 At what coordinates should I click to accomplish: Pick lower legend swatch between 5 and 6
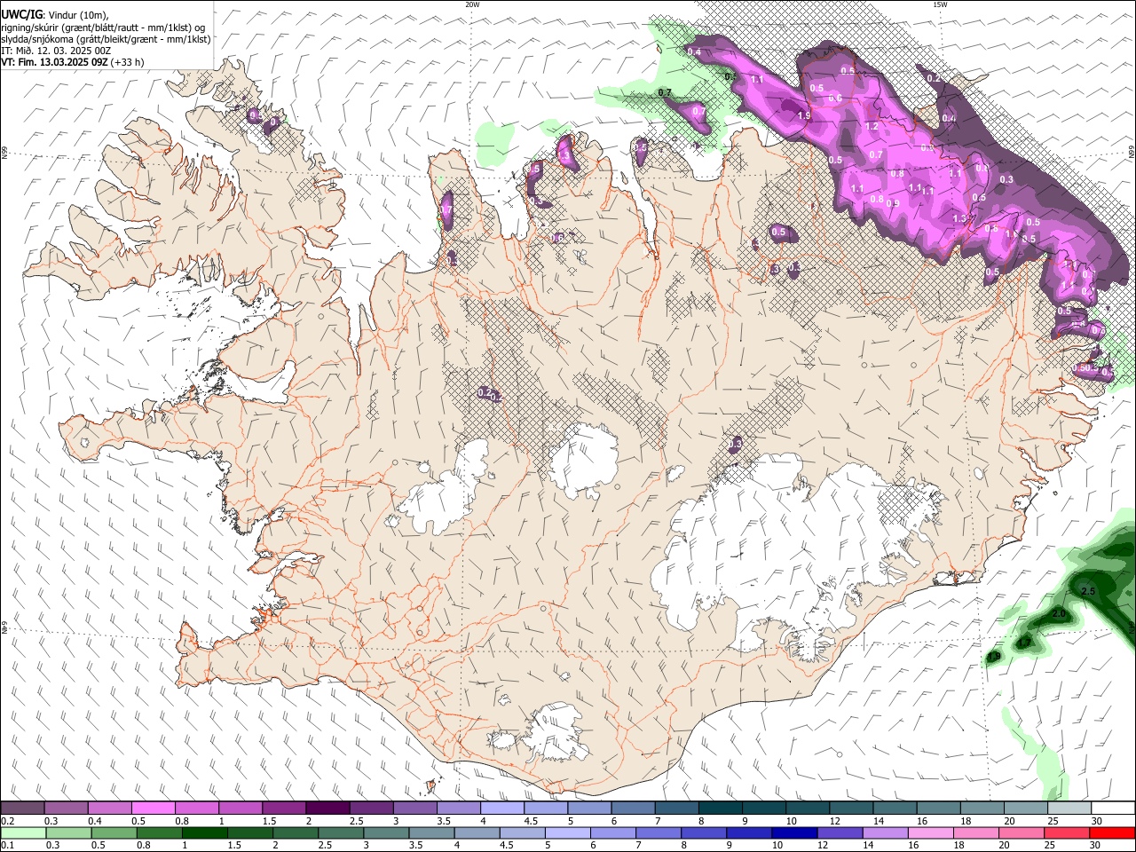[568, 833]
